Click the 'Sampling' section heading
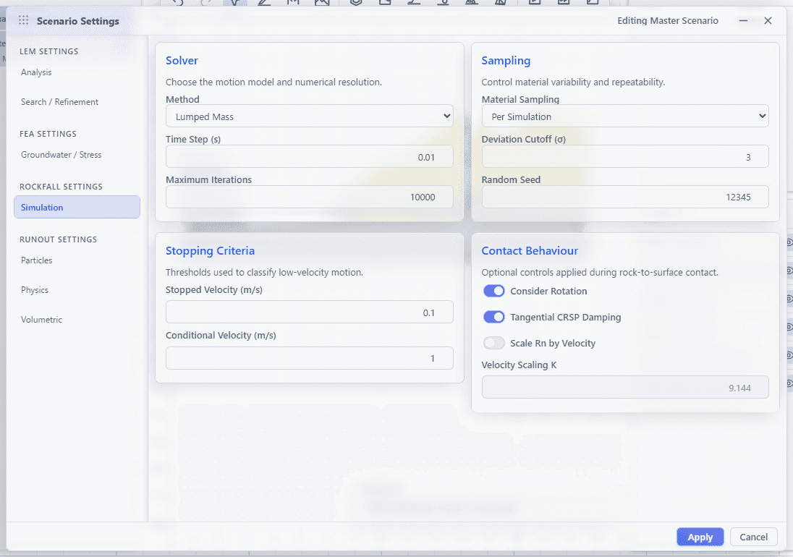The height and width of the screenshot is (557, 793). click(x=506, y=61)
